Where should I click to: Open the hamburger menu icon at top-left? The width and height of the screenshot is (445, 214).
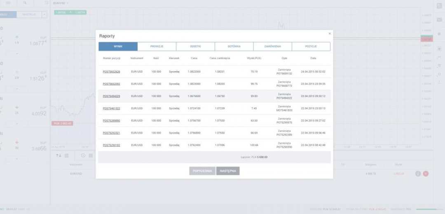8,2
